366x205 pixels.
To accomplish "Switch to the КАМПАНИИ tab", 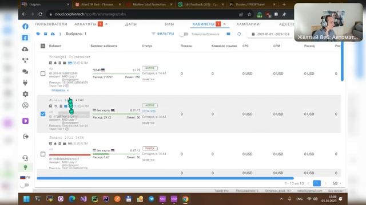I will coord(248,24).
